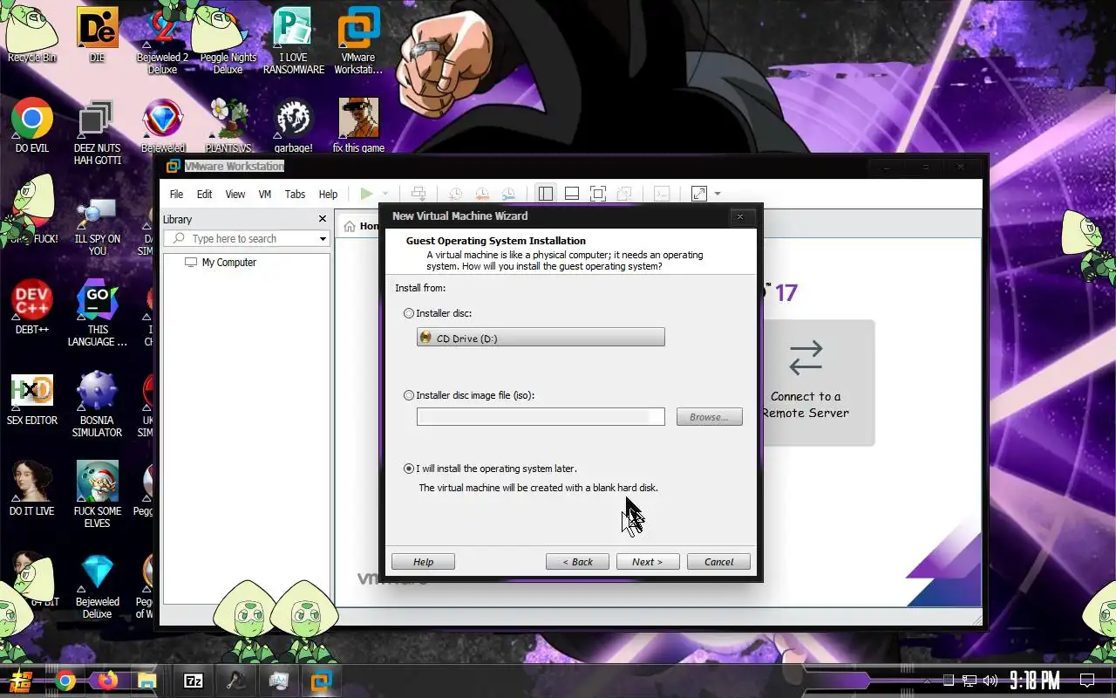The width and height of the screenshot is (1116, 698).
Task: Open the Tabs menu in VMware Workstation
Action: pos(295,195)
